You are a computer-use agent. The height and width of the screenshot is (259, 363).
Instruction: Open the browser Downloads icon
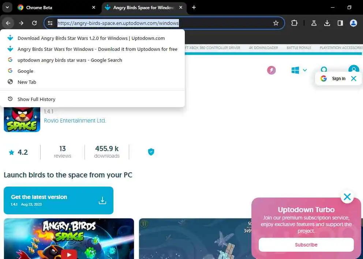327,23
